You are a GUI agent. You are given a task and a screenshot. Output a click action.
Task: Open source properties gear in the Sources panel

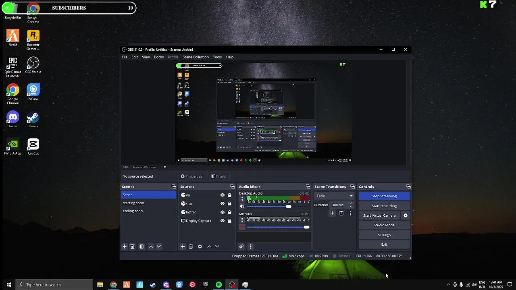(x=200, y=246)
